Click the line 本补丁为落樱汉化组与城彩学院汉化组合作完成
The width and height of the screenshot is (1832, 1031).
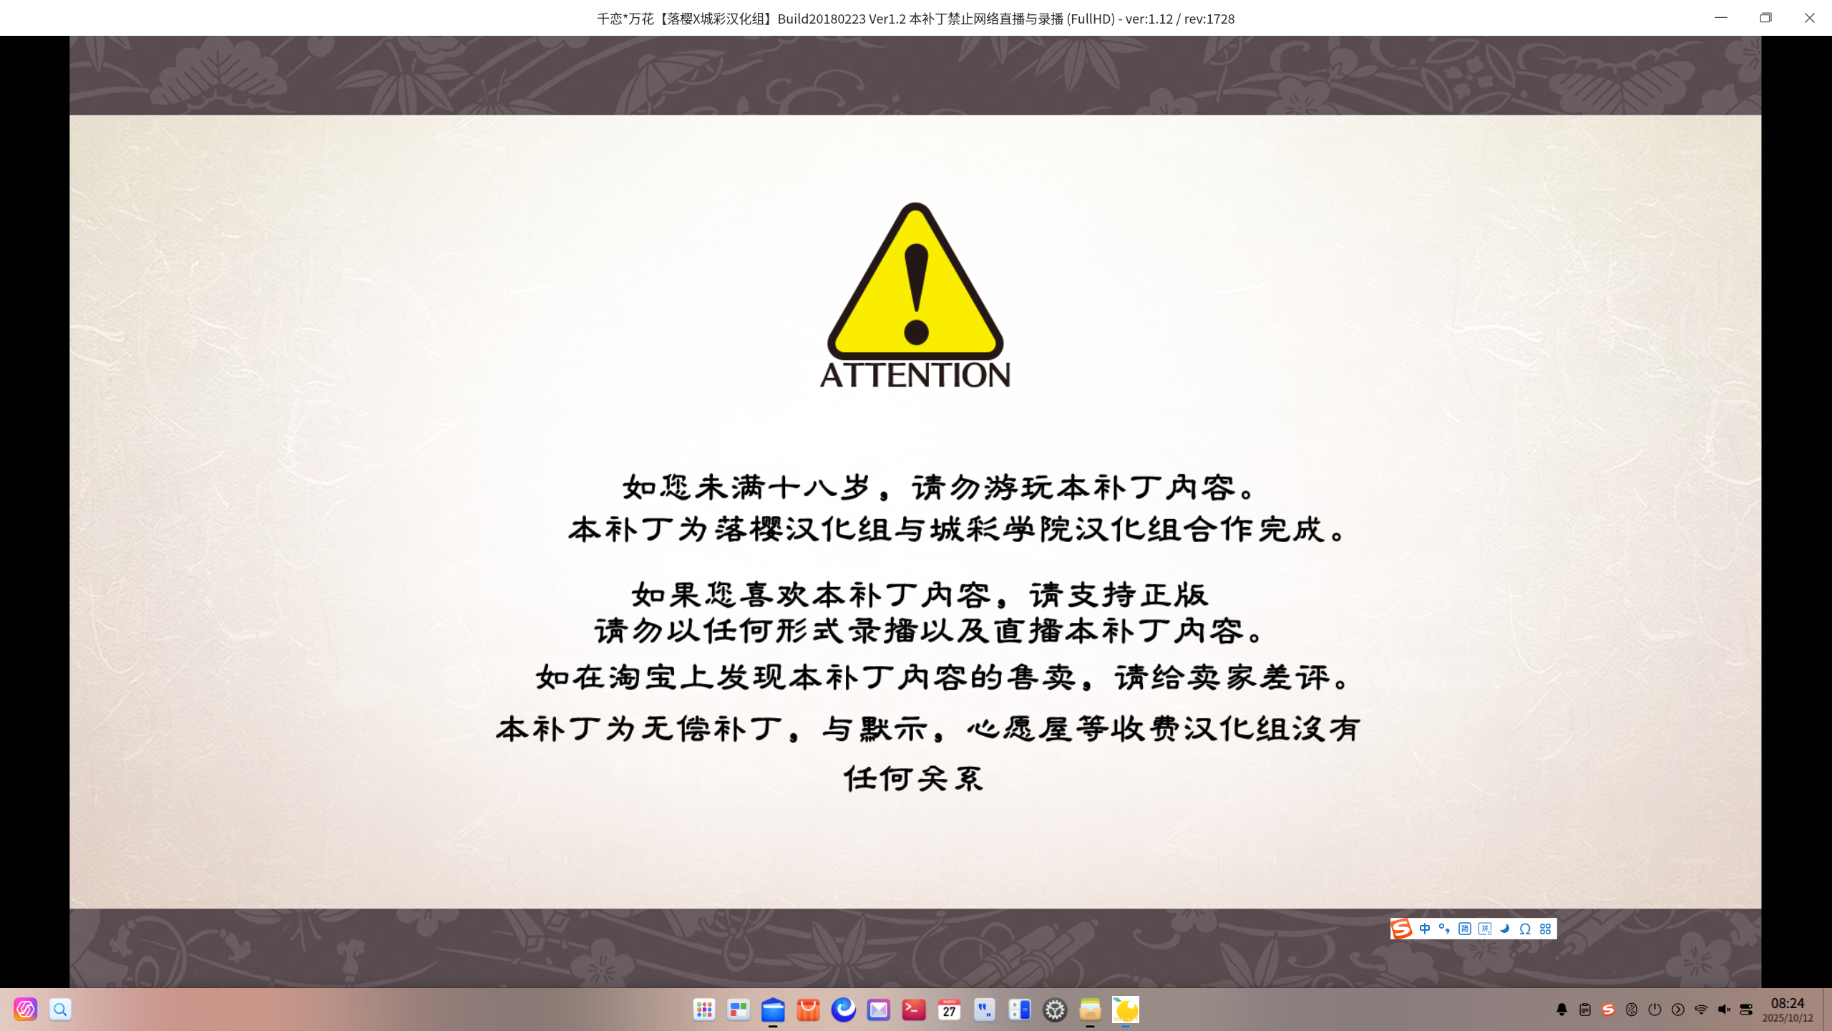tap(958, 530)
